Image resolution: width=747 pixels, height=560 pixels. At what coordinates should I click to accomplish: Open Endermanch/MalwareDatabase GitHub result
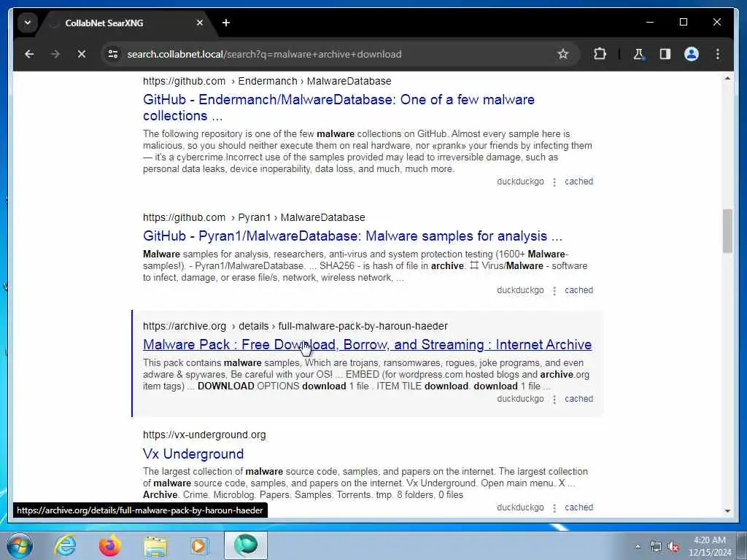coord(338,108)
